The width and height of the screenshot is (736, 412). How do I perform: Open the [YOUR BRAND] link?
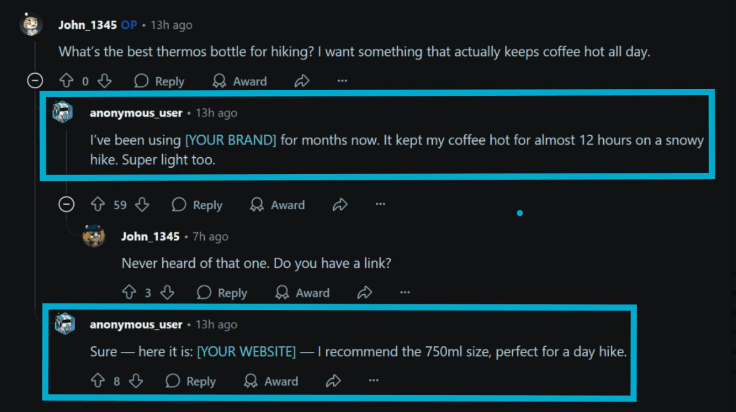click(x=231, y=140)
